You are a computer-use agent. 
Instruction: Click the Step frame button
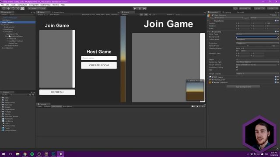point(144,9)
